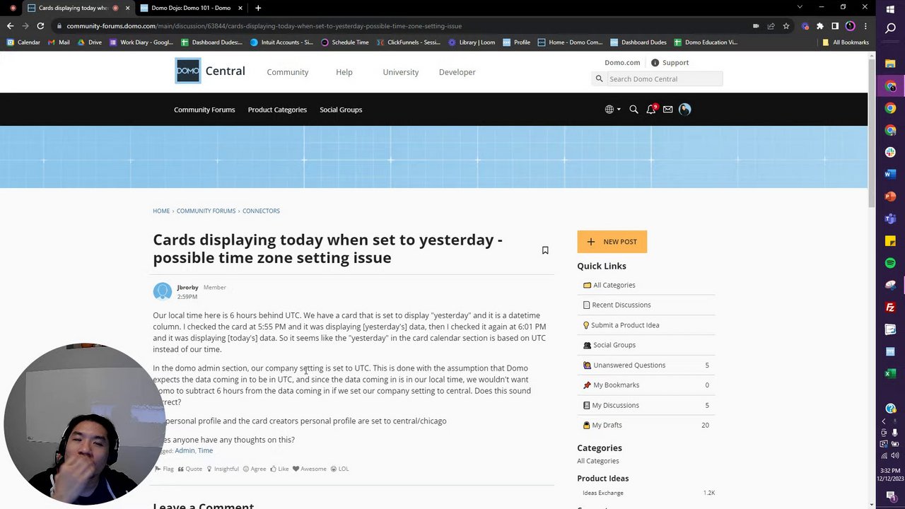The image size is (905, 509).
Task: Open the inbox envelope icon
Action: coord(667,110)
